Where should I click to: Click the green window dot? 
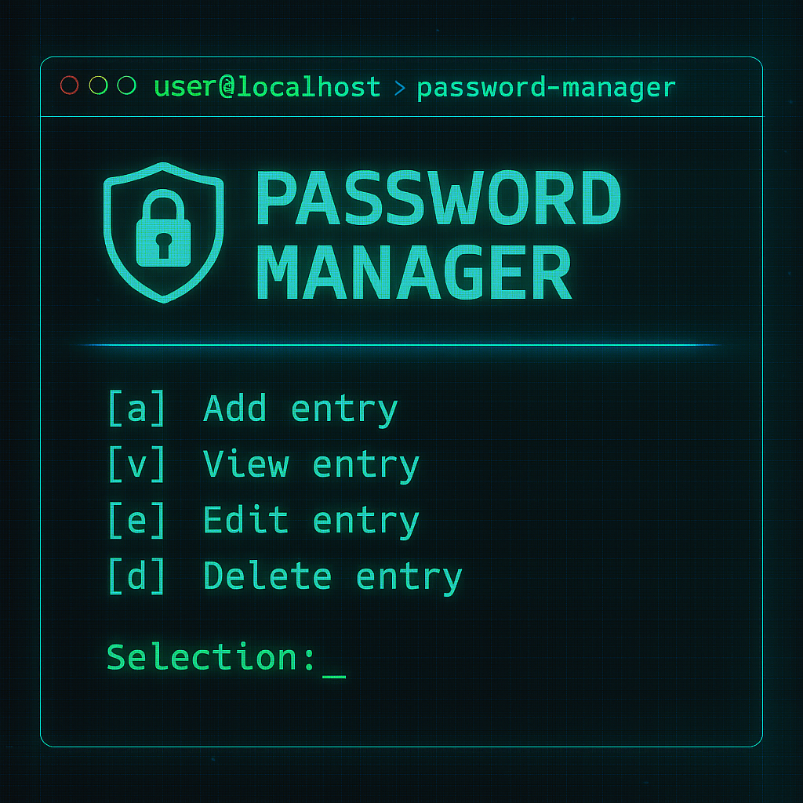[x=126, y=85]
